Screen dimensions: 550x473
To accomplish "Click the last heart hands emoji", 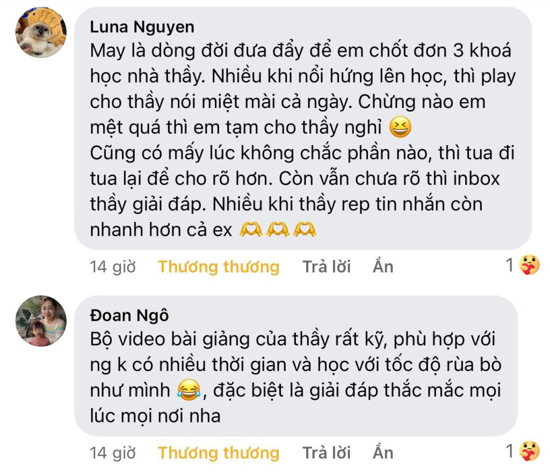I will pos(305,231).
